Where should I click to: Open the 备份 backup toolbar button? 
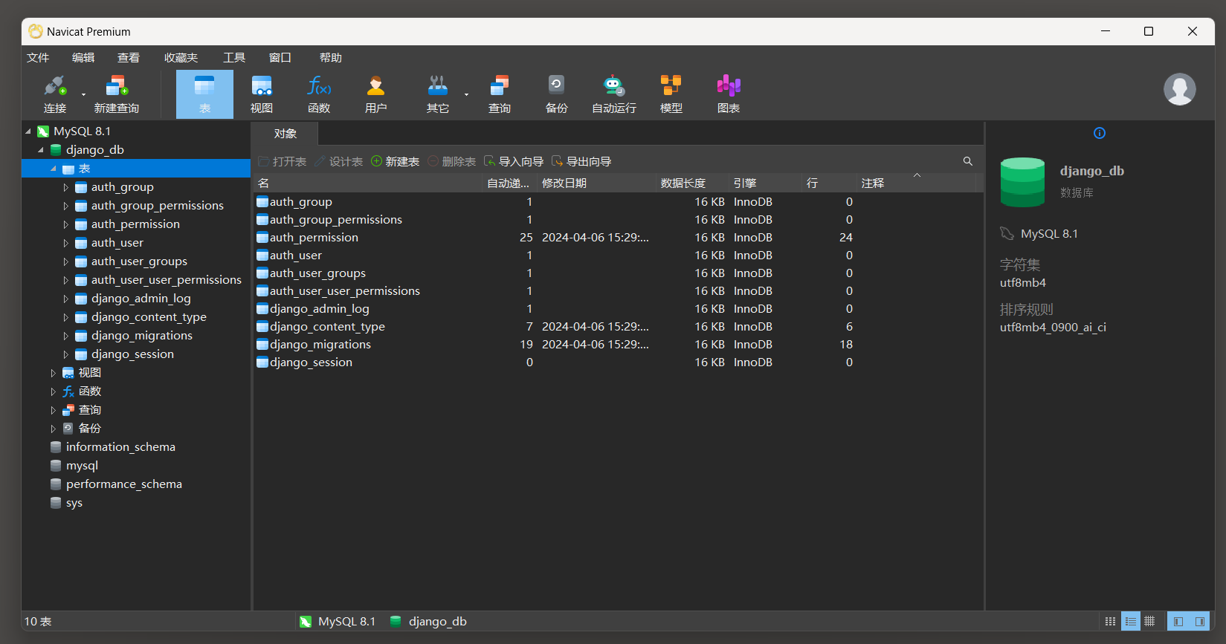point(556,94)
